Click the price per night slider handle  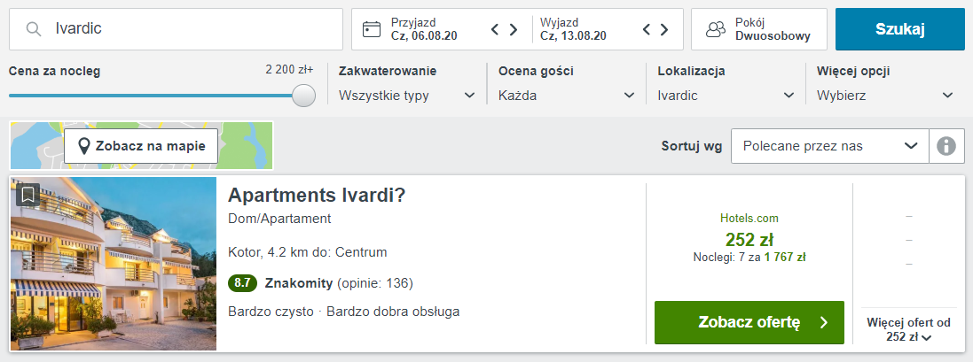pyautogui.click(x=304, y=96)
